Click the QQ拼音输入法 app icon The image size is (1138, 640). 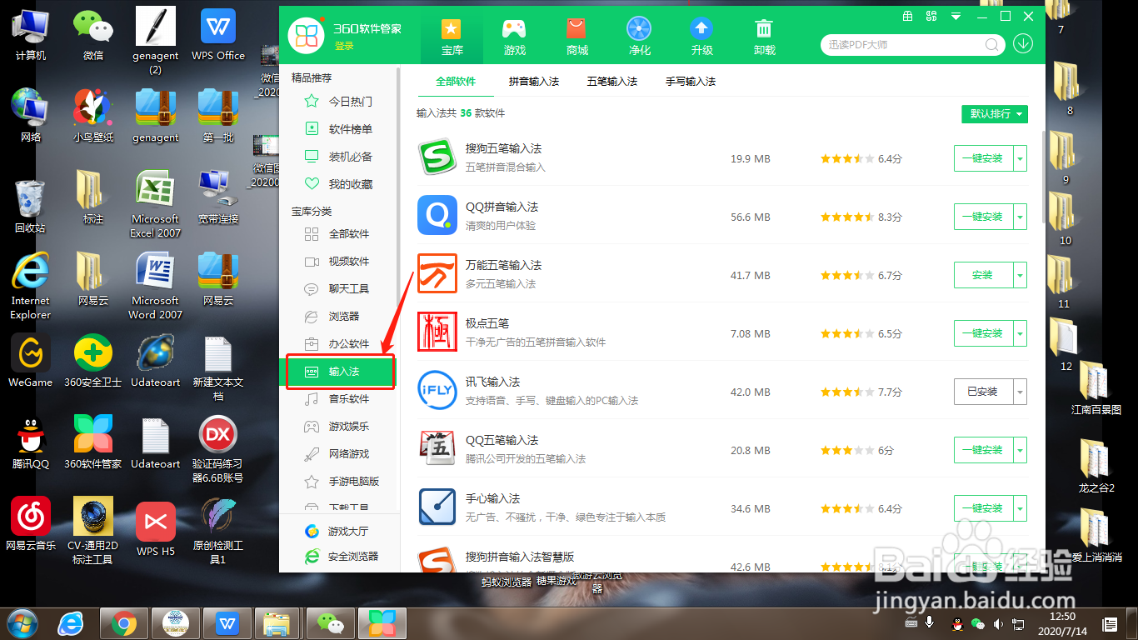(437, 216)
